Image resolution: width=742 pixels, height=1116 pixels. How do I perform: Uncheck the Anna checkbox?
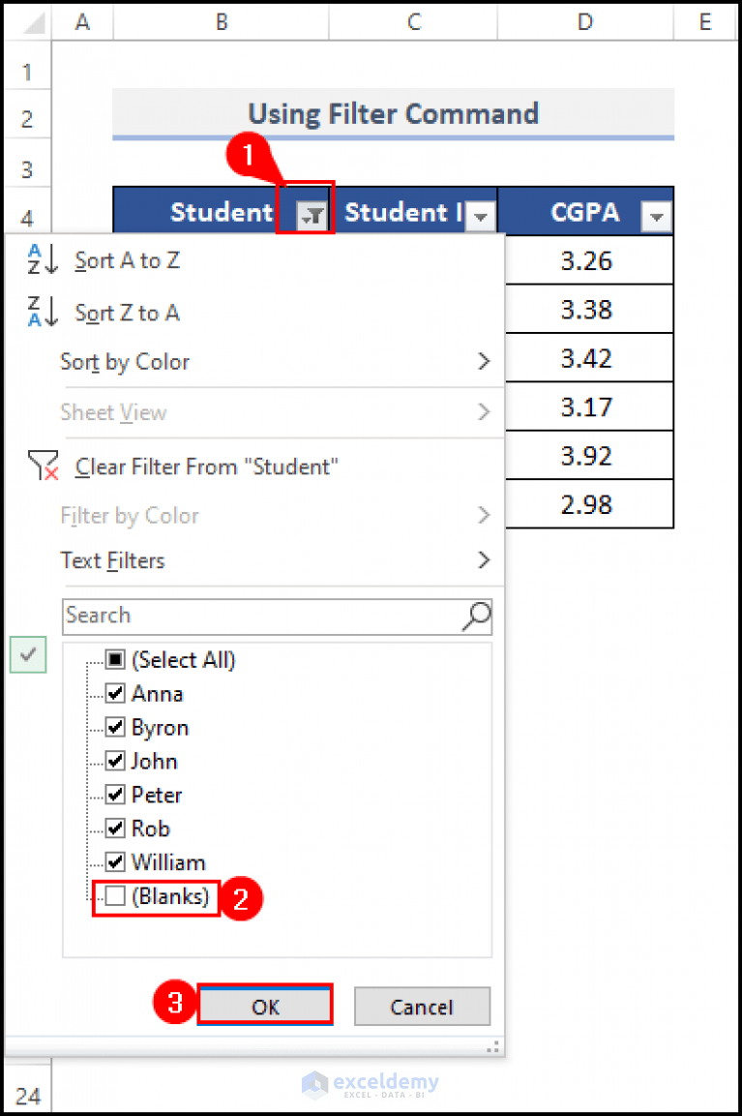coord(113,693)
